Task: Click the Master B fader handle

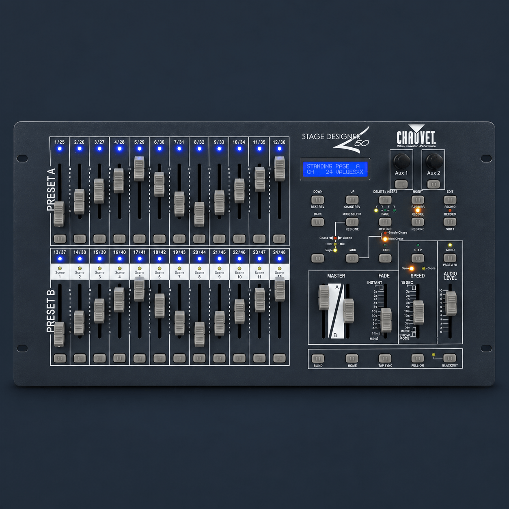Action: click(348, 311)
